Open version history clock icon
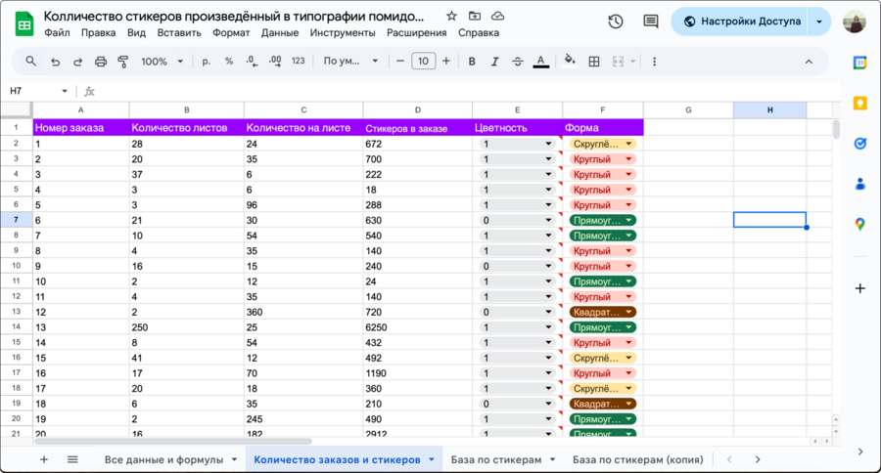Viewport: 881px width, 473px height. tap(616, 21)
